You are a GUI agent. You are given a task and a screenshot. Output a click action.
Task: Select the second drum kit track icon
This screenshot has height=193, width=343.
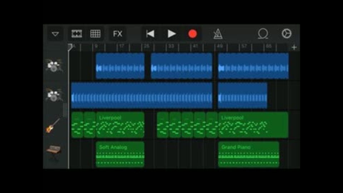pyautogui.click(x=54, y=95)
